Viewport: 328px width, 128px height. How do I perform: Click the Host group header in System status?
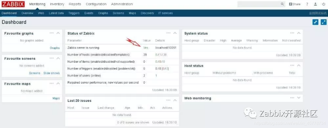[x=192, y=40]
